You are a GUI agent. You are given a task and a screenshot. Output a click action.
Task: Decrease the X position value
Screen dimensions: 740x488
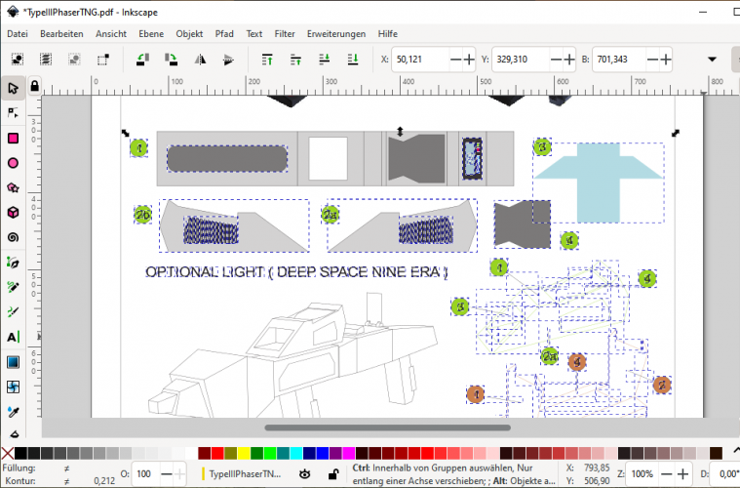(456, 60)
